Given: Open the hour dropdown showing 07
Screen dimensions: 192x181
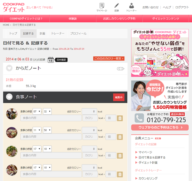Looking at the screenshot, I should pyautogui.click(x=37, y=112).
